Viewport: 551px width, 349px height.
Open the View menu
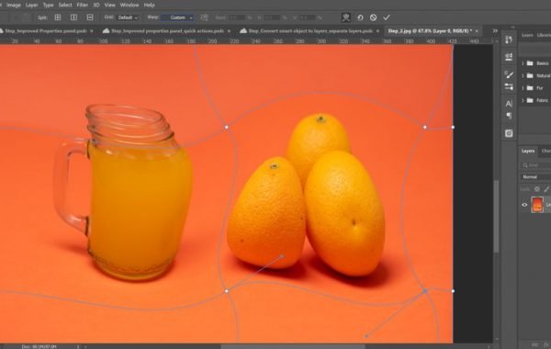[x=110, y=5]
